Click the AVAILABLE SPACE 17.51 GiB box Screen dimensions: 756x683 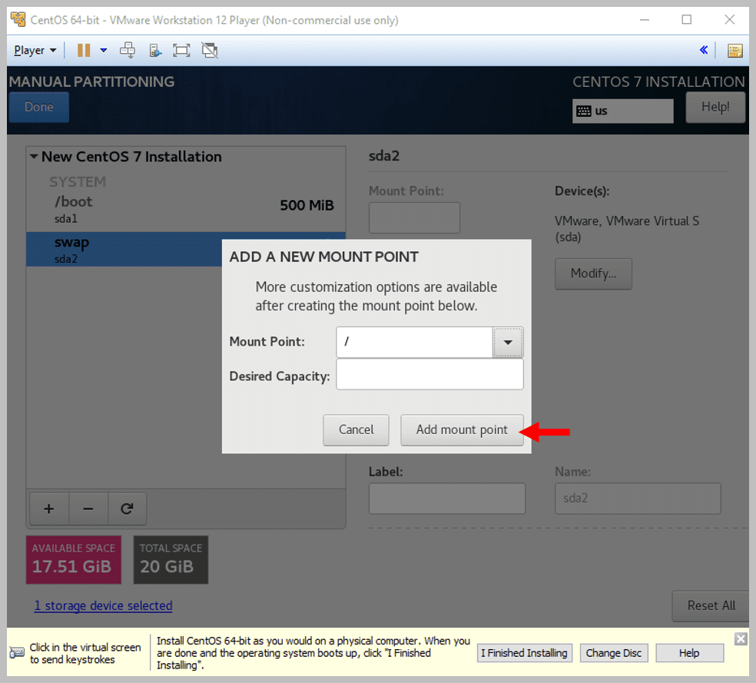click(73, 559)
